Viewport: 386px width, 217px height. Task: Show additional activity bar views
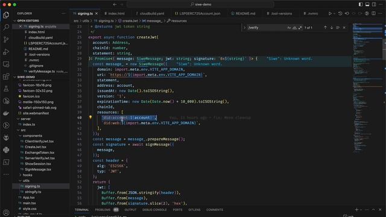(x=6, y=174)
